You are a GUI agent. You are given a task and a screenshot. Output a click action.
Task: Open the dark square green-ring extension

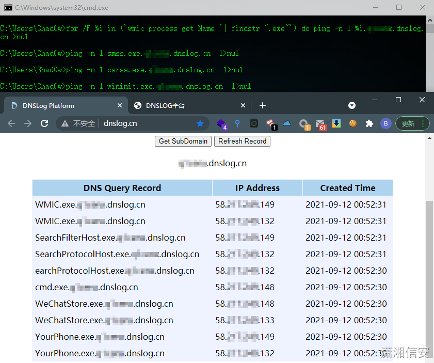coord(254,123)
